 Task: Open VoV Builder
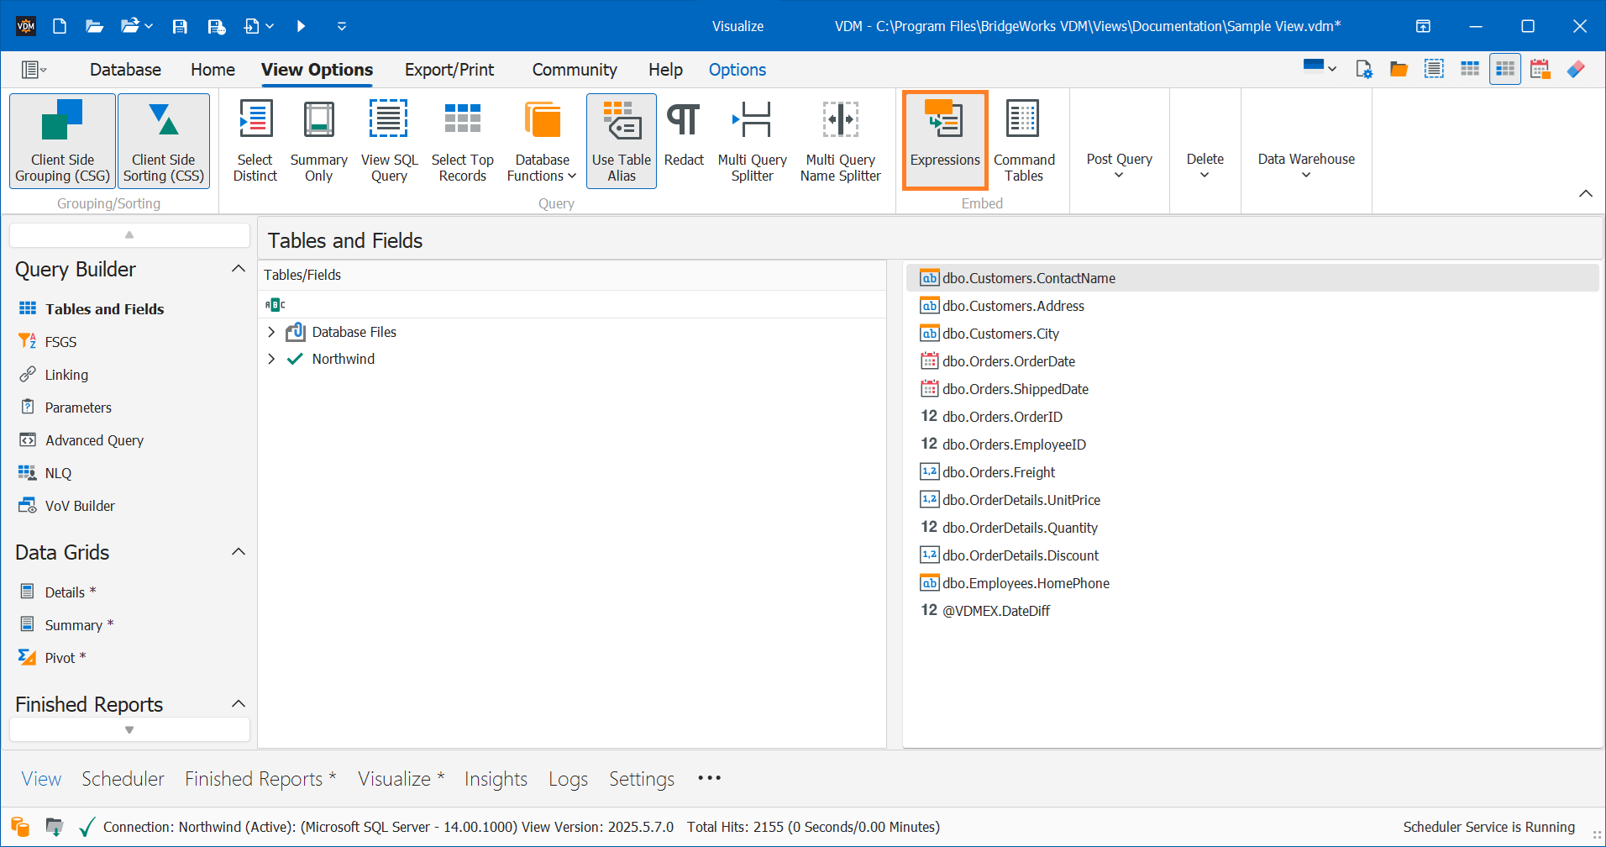(x=80, y=506)
